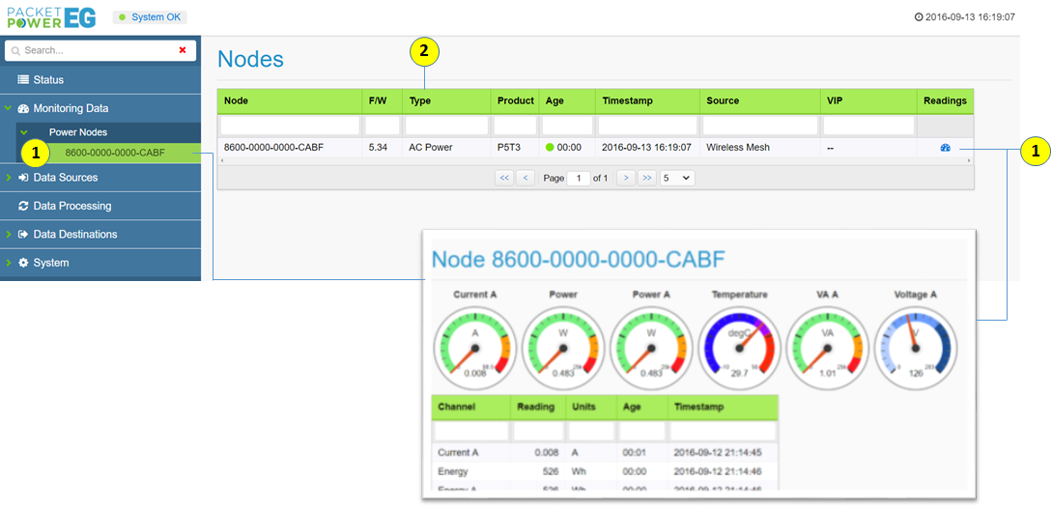Collapse the Power Nodes tree branch

point(25,132)
